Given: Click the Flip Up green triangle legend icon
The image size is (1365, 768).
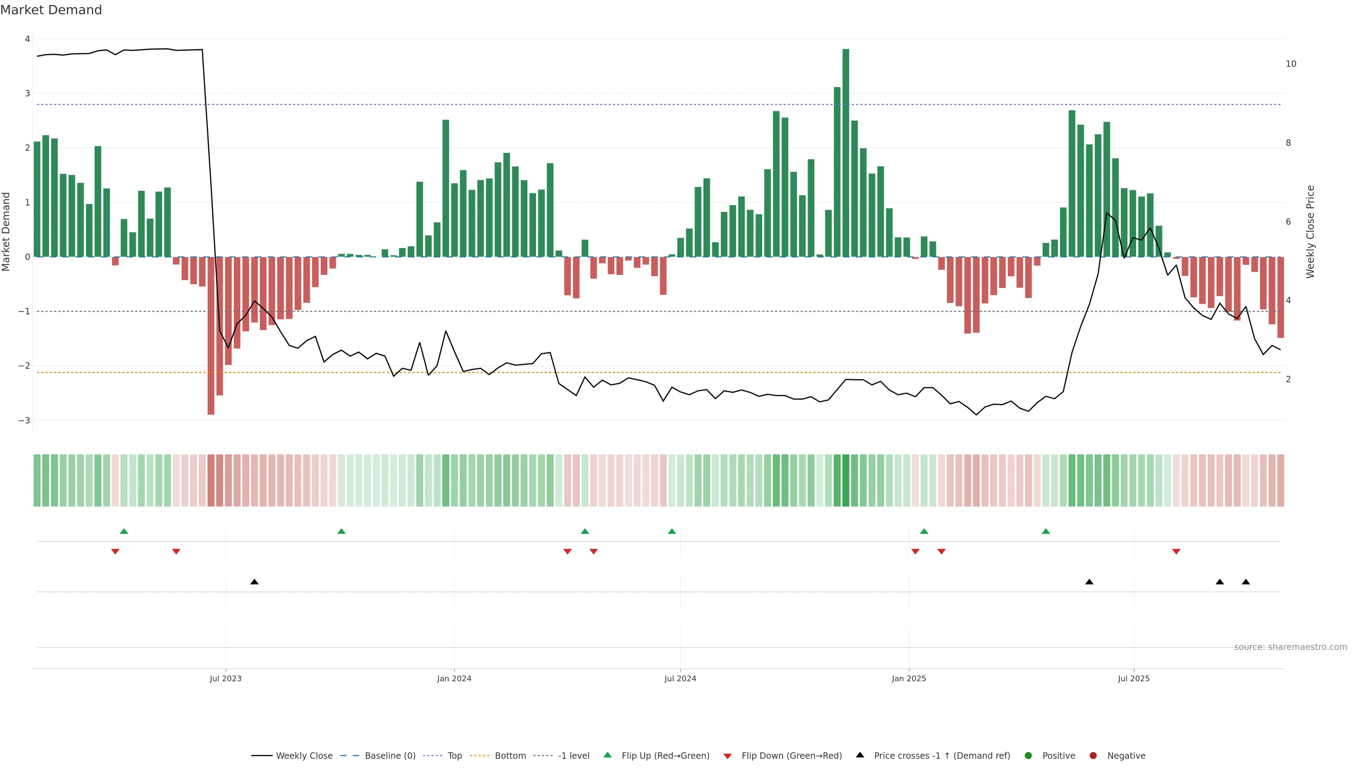Looking at the screenshot, I should (x=607, y=755).
